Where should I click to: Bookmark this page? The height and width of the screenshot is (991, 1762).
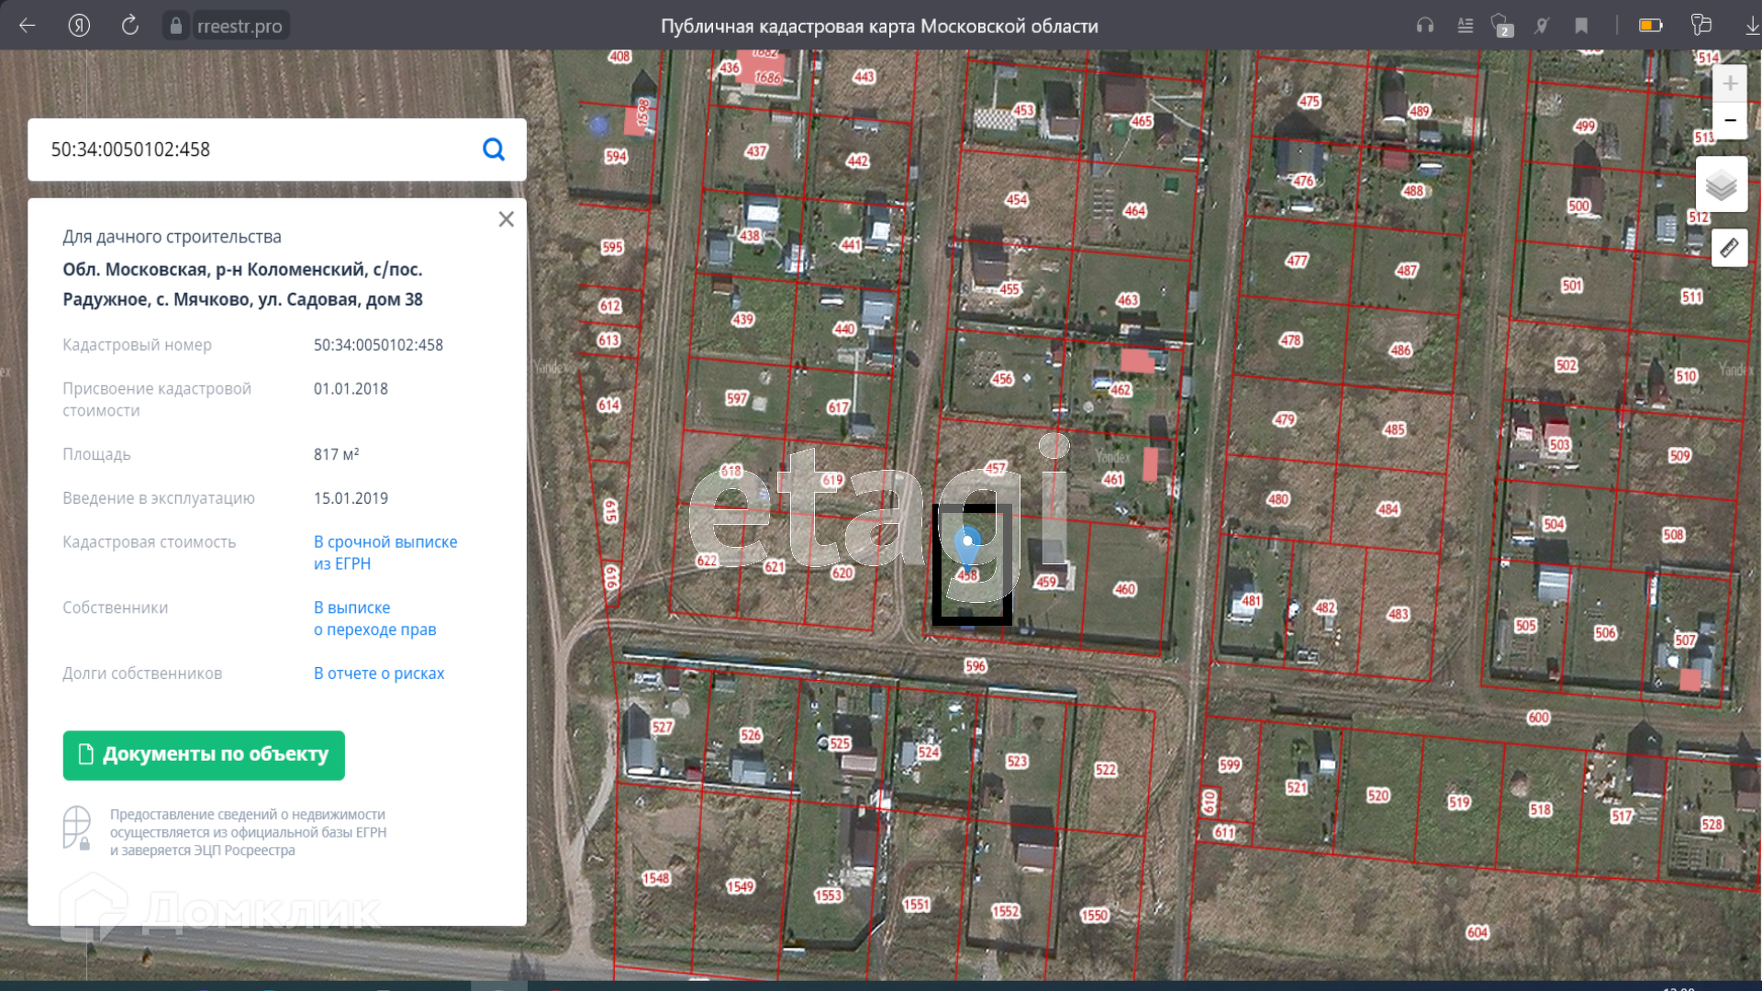[x=1581, y=26]
